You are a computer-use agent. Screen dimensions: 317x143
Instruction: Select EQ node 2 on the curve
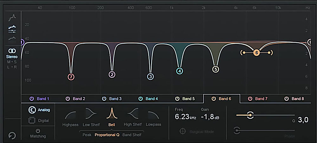pyautogui.click(x=112, y=75)
